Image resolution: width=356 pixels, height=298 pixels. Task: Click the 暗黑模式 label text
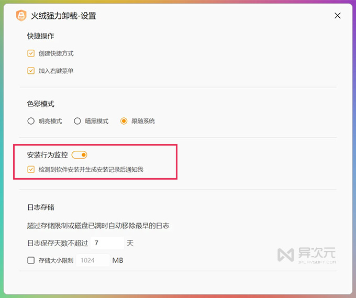pyautogui.click(x=97, y=121)
